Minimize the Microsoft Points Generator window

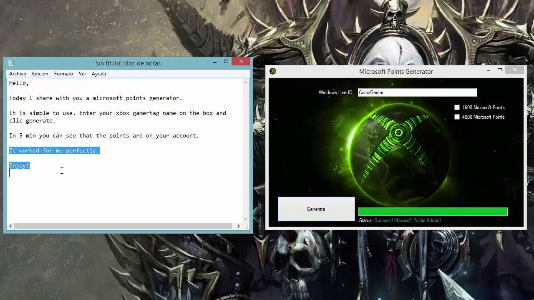(489, 70)
